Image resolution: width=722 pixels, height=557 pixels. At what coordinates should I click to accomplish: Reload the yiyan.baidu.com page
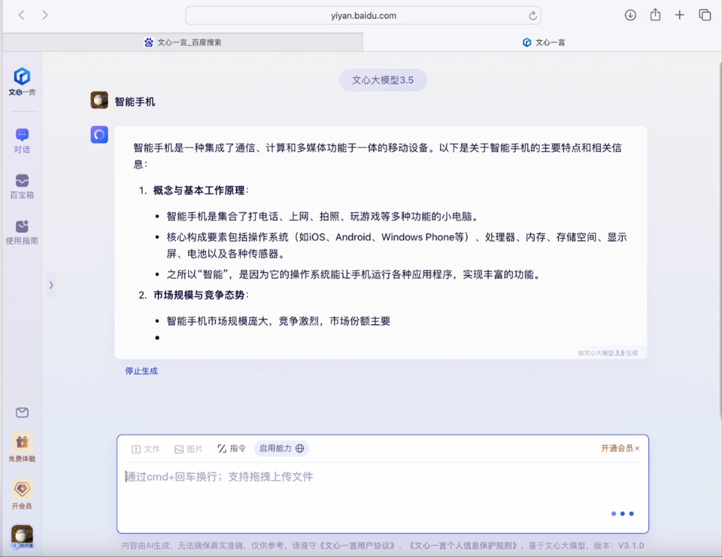pyautogui.click(x=532, y=15)
